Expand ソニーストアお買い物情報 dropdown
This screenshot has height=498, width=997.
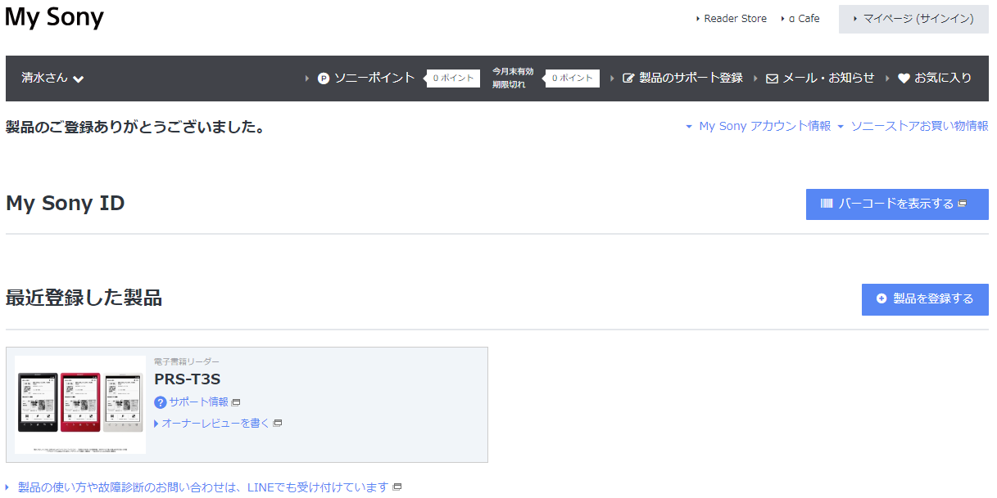pos(913,126)
